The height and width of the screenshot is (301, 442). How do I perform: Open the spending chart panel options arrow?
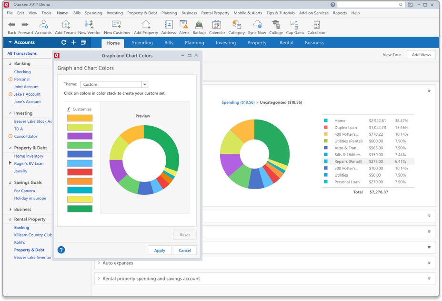[429, 91]
